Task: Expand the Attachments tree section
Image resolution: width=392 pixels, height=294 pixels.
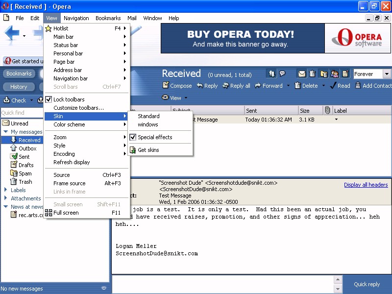Action: pos(5,198)
